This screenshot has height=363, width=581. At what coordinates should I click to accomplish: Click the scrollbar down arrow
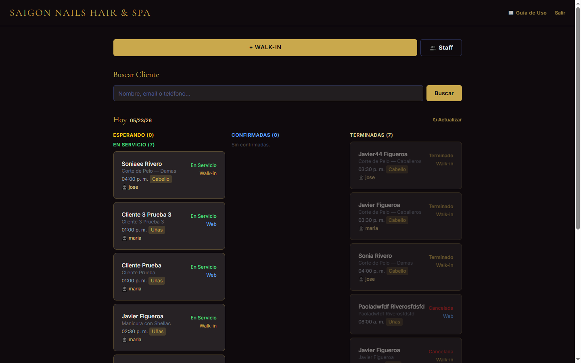click(578, 359)
